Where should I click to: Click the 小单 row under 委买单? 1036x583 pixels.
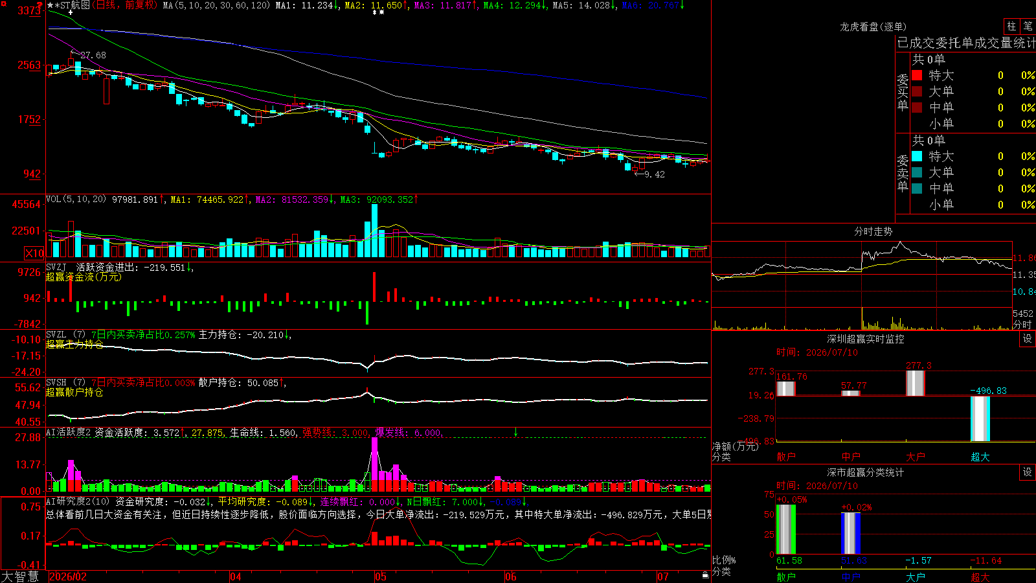point(973,124)
